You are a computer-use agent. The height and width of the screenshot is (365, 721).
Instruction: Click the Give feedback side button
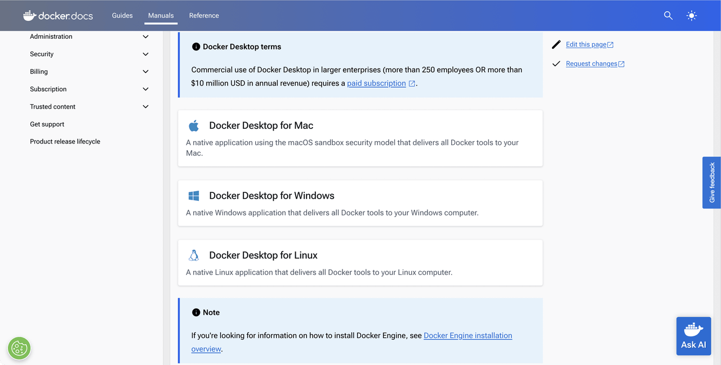(711, 183)
